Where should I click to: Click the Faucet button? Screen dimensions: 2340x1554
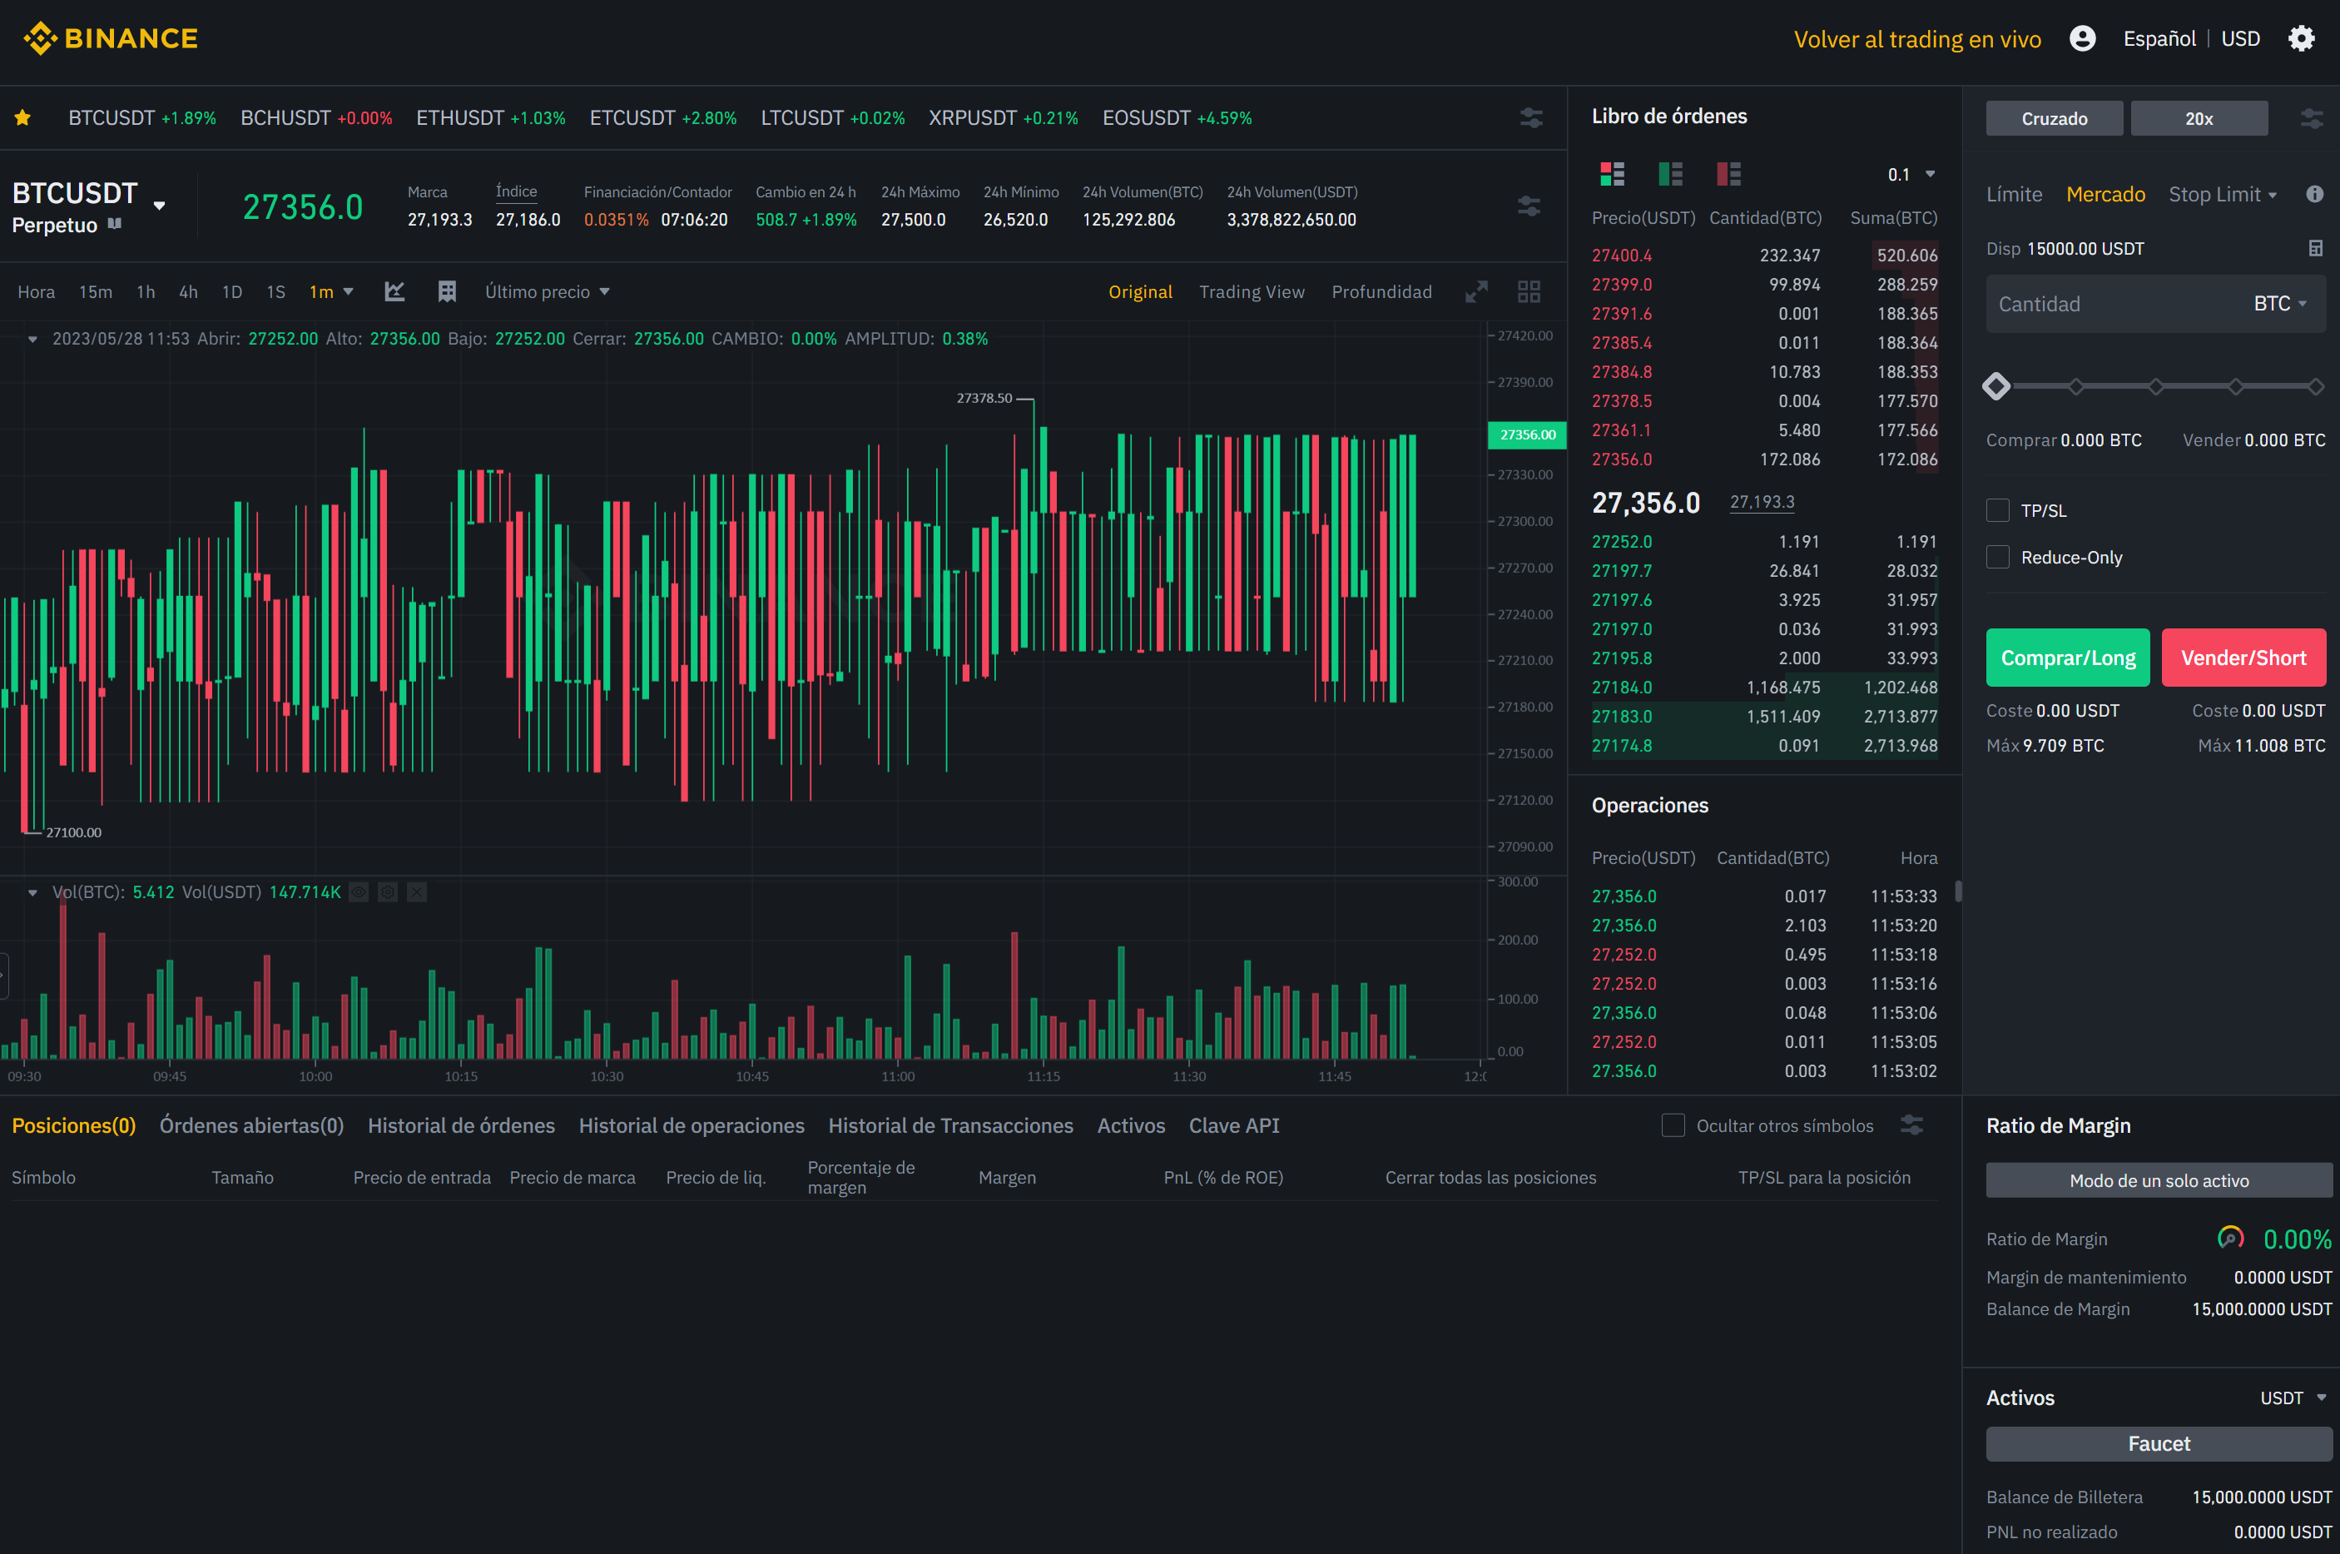point(2159,1443)
